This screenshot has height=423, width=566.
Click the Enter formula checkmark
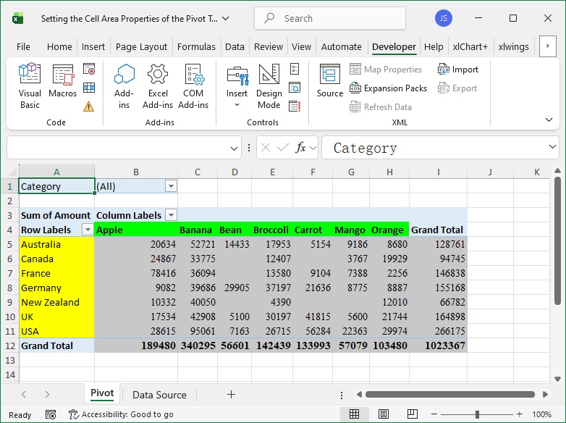[x=283, y=147]
